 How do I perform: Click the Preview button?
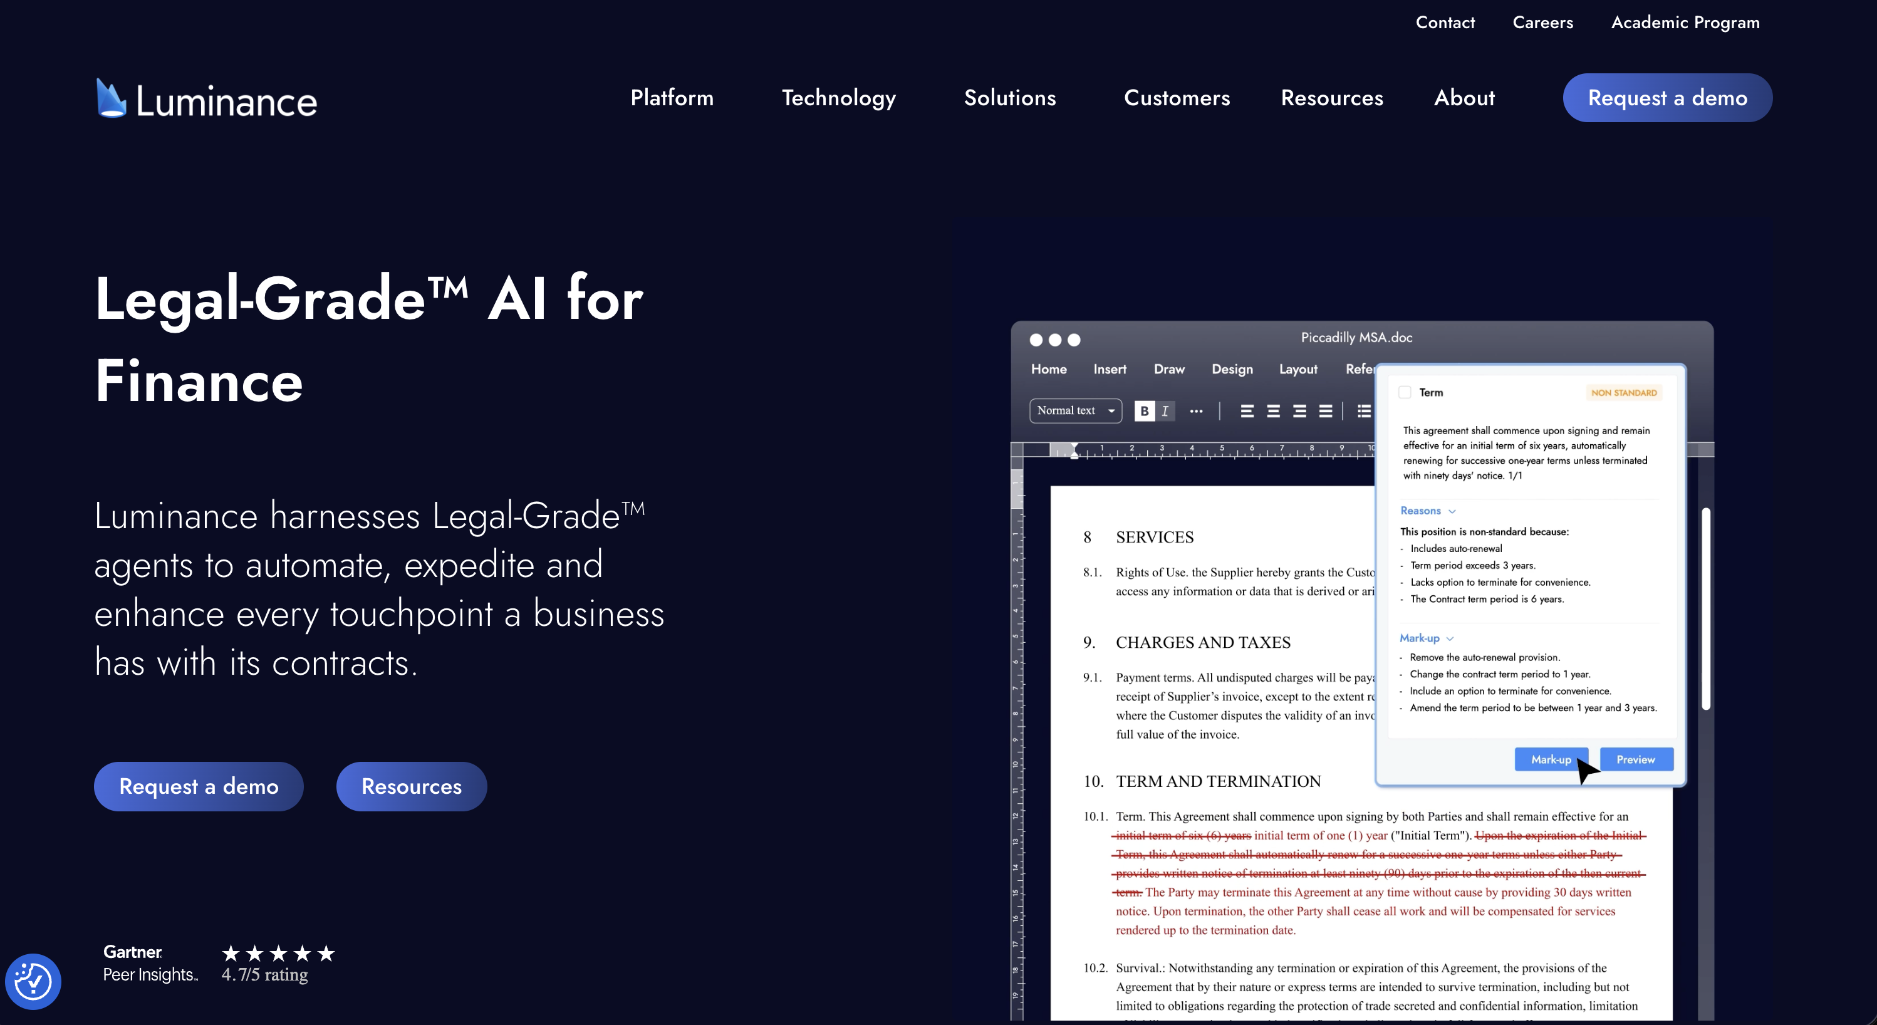tap(1636, 759)
